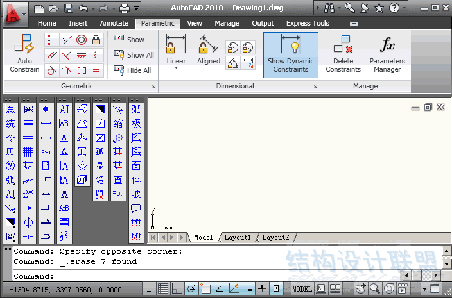Switch to the Layout2 tab
The image size is (452, 298).
pos(275,238)
